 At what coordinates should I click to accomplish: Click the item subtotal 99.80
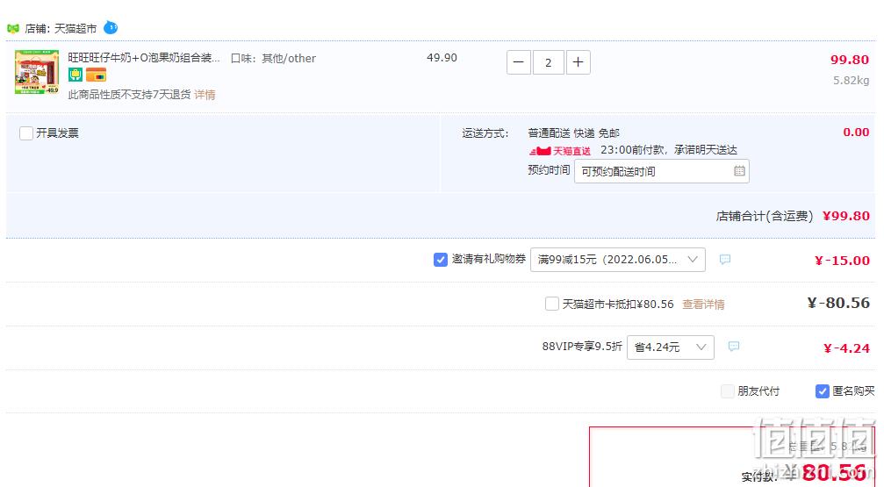coord(850,60)
